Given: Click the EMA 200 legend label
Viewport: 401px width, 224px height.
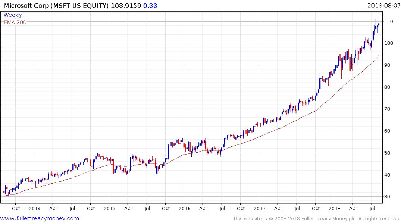Looking at the screenshot, I should (x=15, y=22).
